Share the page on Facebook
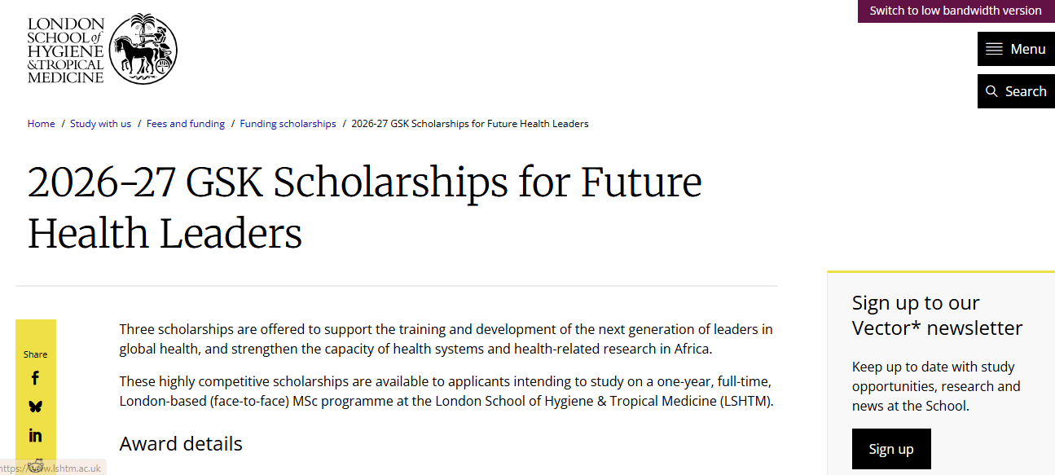Image resolution: width=1055 pixels, height=475 pixels. click(x=36, y=377)
